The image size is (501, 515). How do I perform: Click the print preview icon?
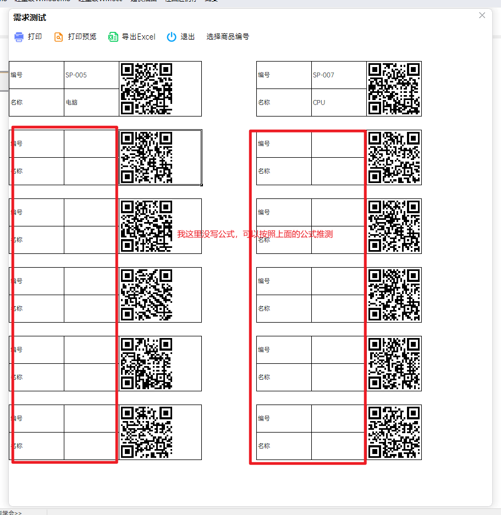point(58,37)
